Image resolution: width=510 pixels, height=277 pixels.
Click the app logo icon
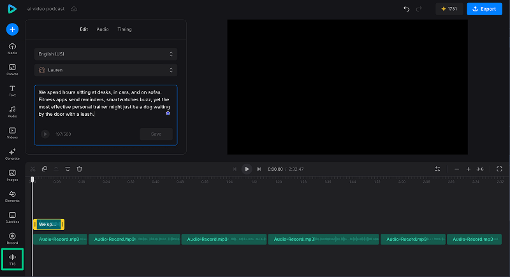click(12, 9)
